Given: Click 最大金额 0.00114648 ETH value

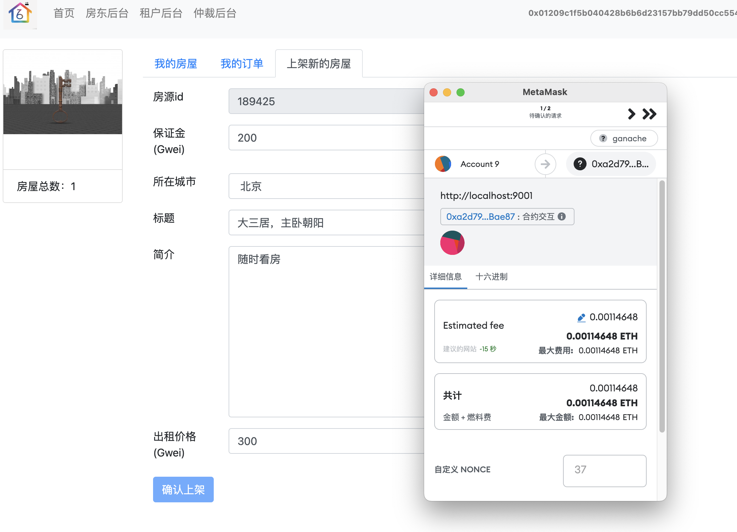Looking at the screenshot, I should coord(608,417).
